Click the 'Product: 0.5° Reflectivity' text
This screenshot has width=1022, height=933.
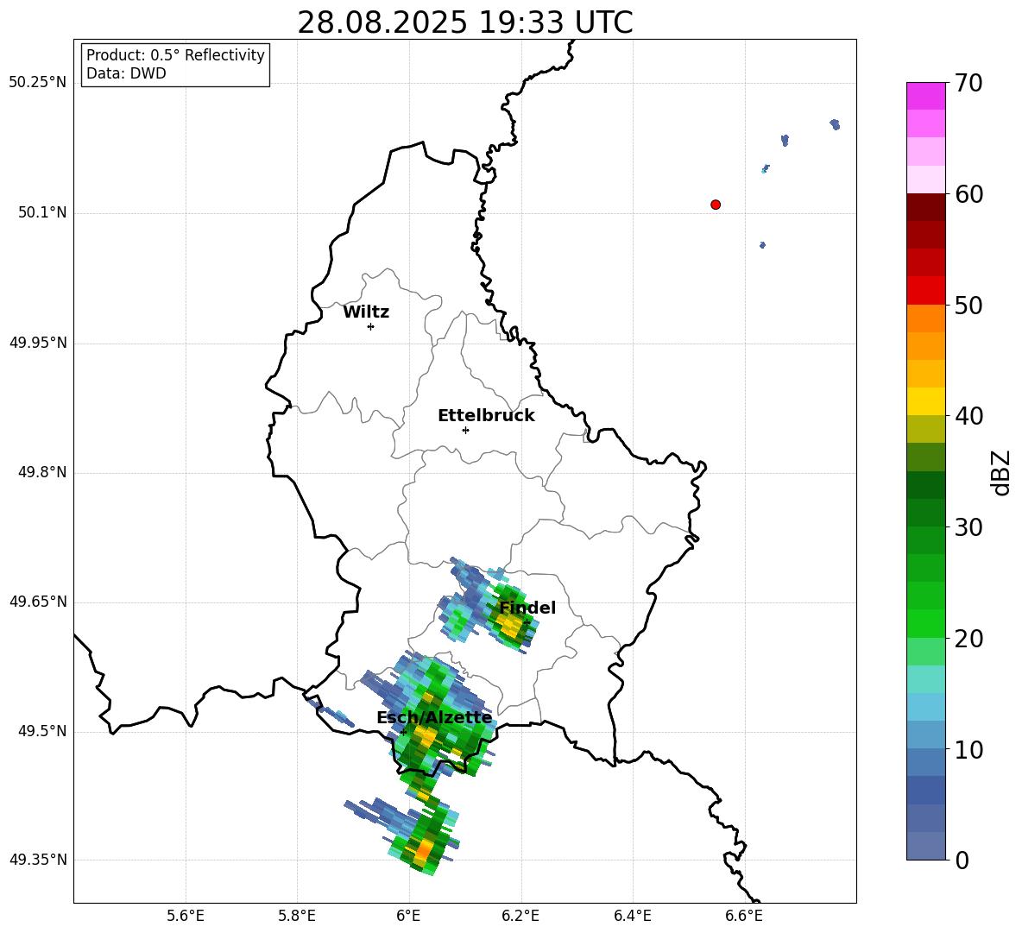point(175,55)
